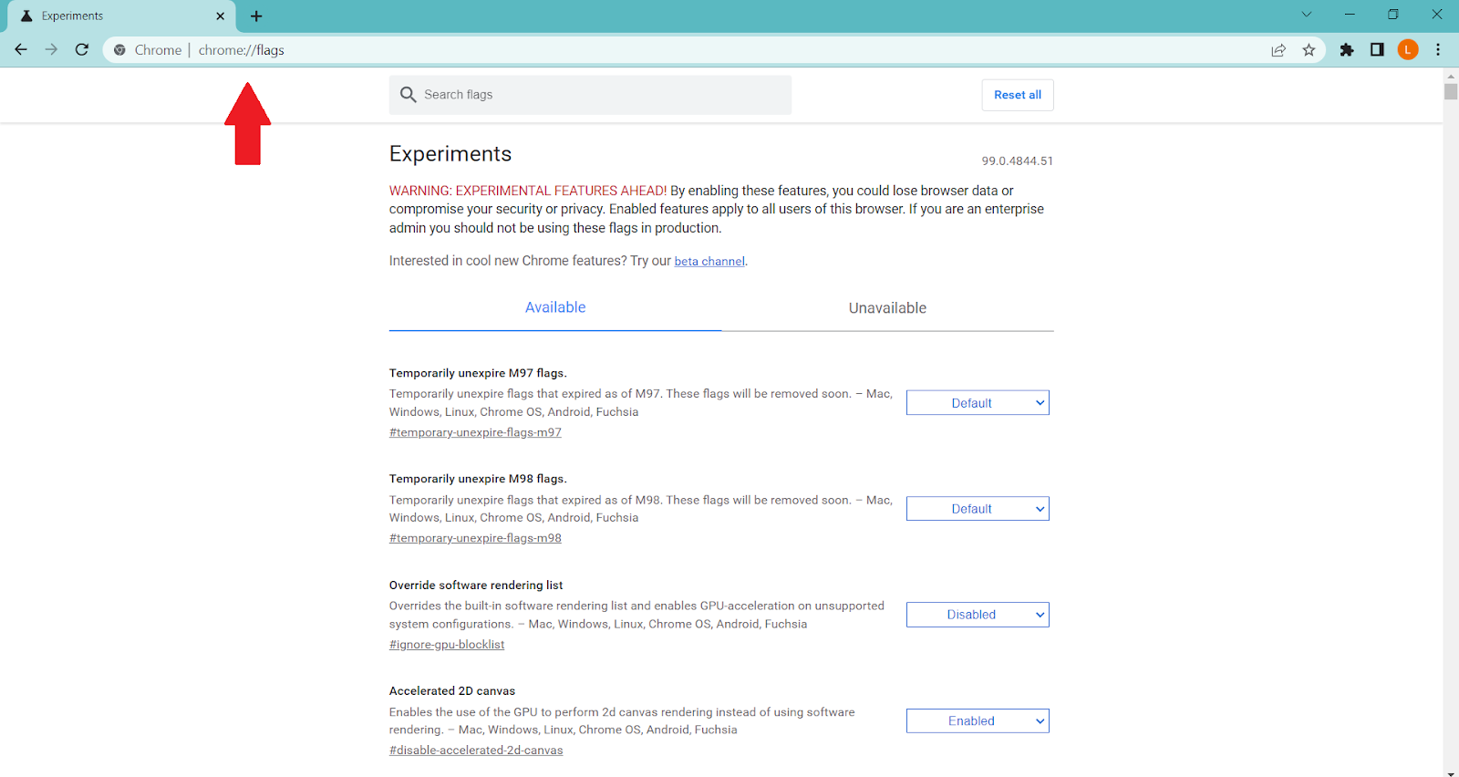Image resolution: width=1459 pixels, height=777 pixels.
Task: Open dropdown for Temporarily unexpire M98 flags
Action: click(978, 509)
